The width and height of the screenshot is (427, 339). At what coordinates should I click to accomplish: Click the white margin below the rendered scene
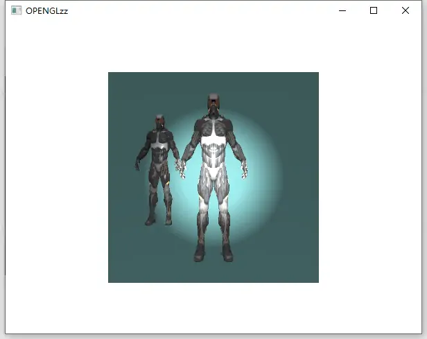[214, 308]
